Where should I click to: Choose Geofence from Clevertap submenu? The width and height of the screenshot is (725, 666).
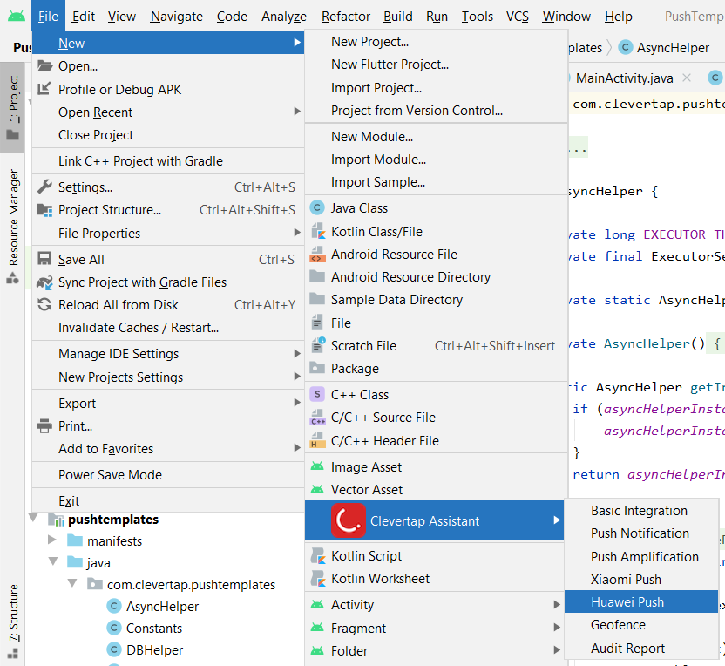pos(641,625)
